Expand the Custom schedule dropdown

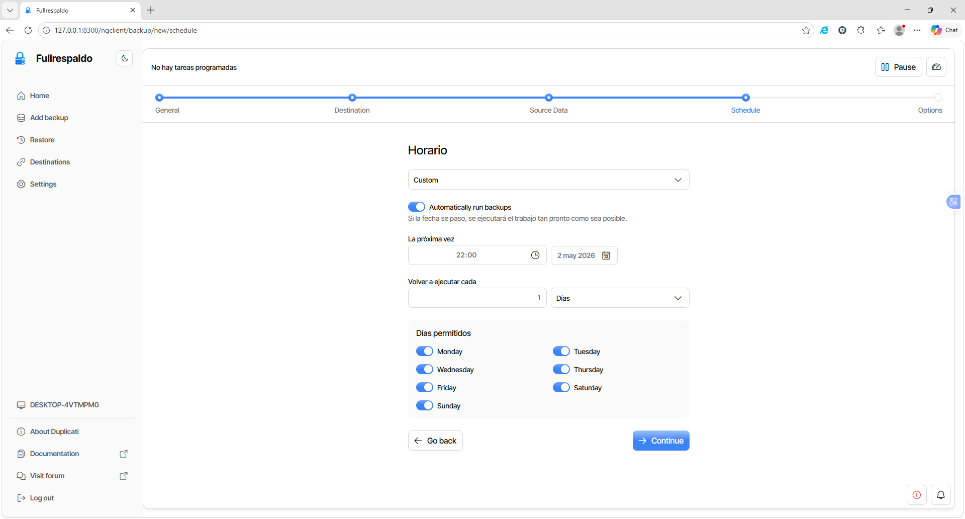[548, 180]
